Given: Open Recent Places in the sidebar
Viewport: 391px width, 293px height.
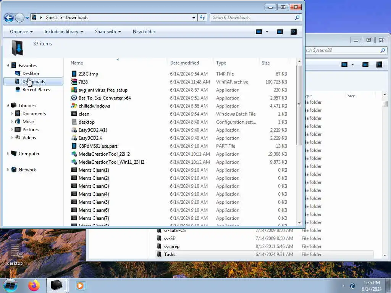Looking at the screenshot, I should coord(36,89).
